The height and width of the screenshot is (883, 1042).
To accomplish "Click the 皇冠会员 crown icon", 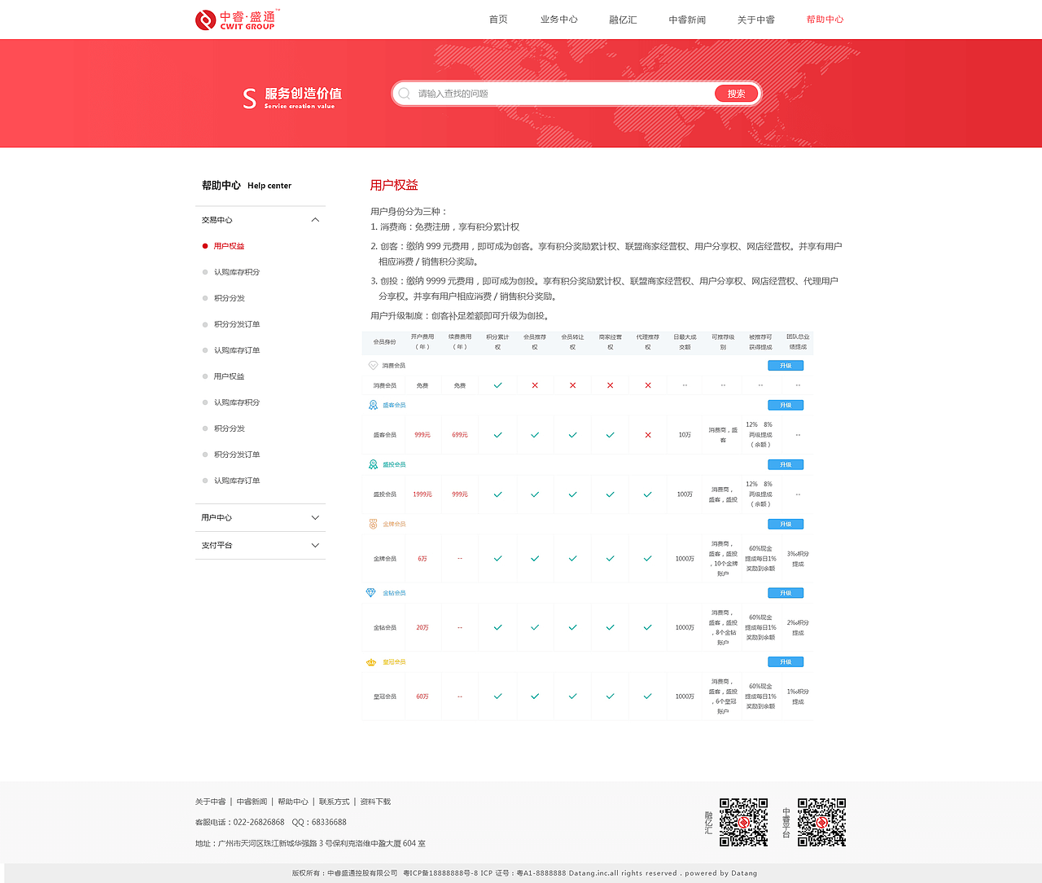I will tap(372, 661).
